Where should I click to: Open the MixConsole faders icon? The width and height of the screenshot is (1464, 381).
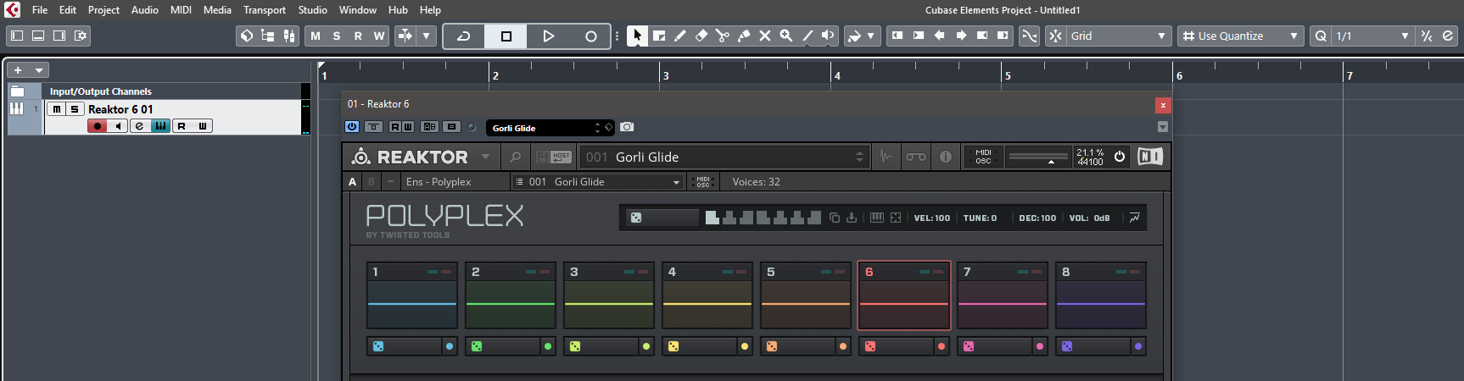(289, 36)
